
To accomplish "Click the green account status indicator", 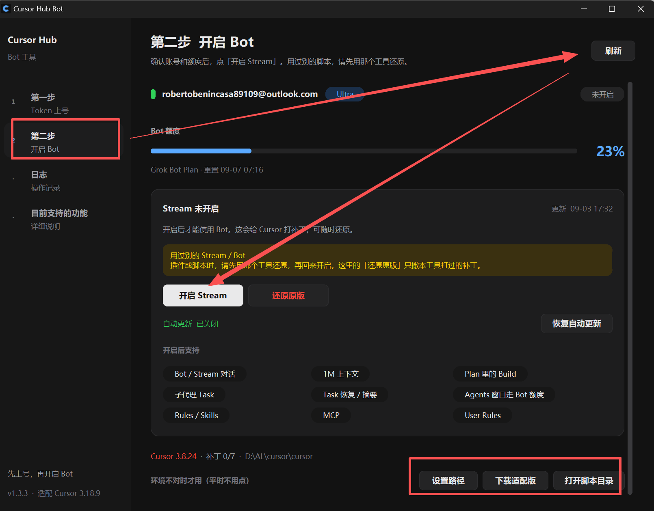I will 153,94.
